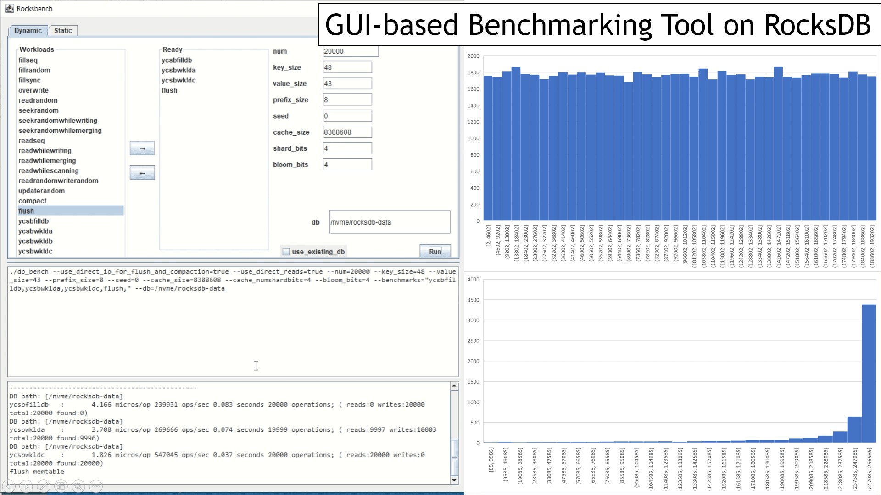
Task: Select the overwrite workload
Action: (x=33, y=90)
